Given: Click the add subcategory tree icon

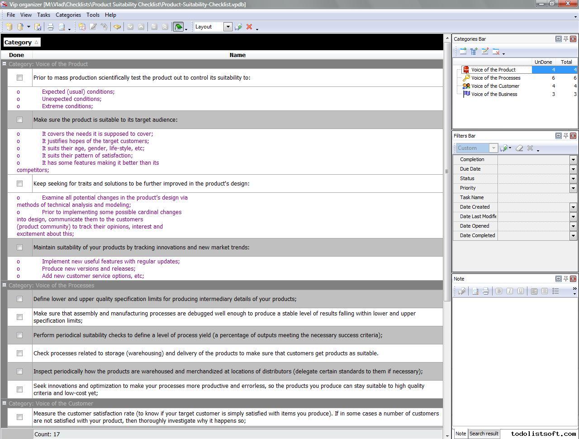Looking at the screenshot, I should click(474, 52).
